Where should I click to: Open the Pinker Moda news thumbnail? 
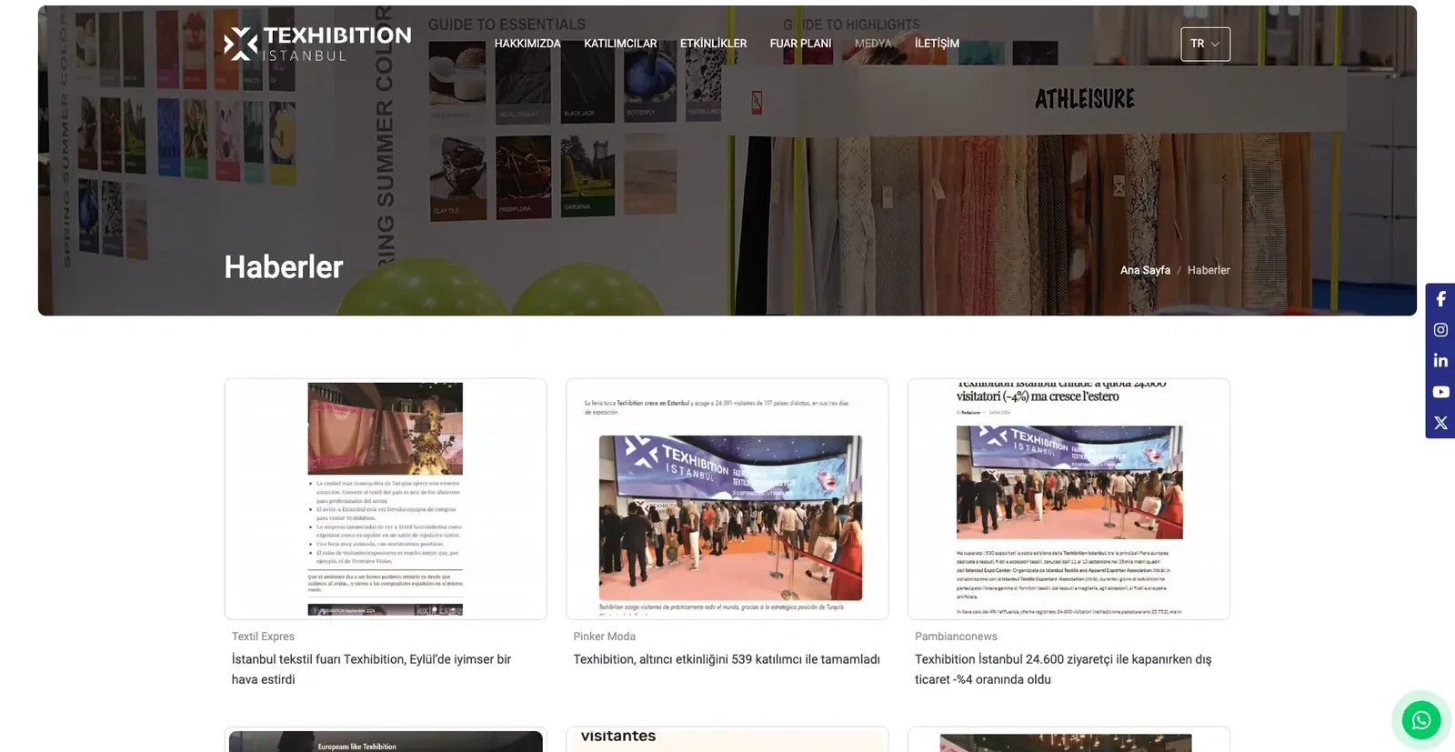click(x=727, y=499)
